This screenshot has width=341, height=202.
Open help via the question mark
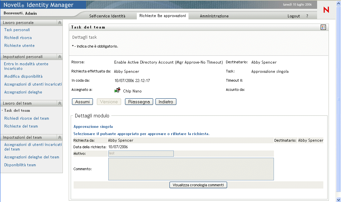(307, 16)
